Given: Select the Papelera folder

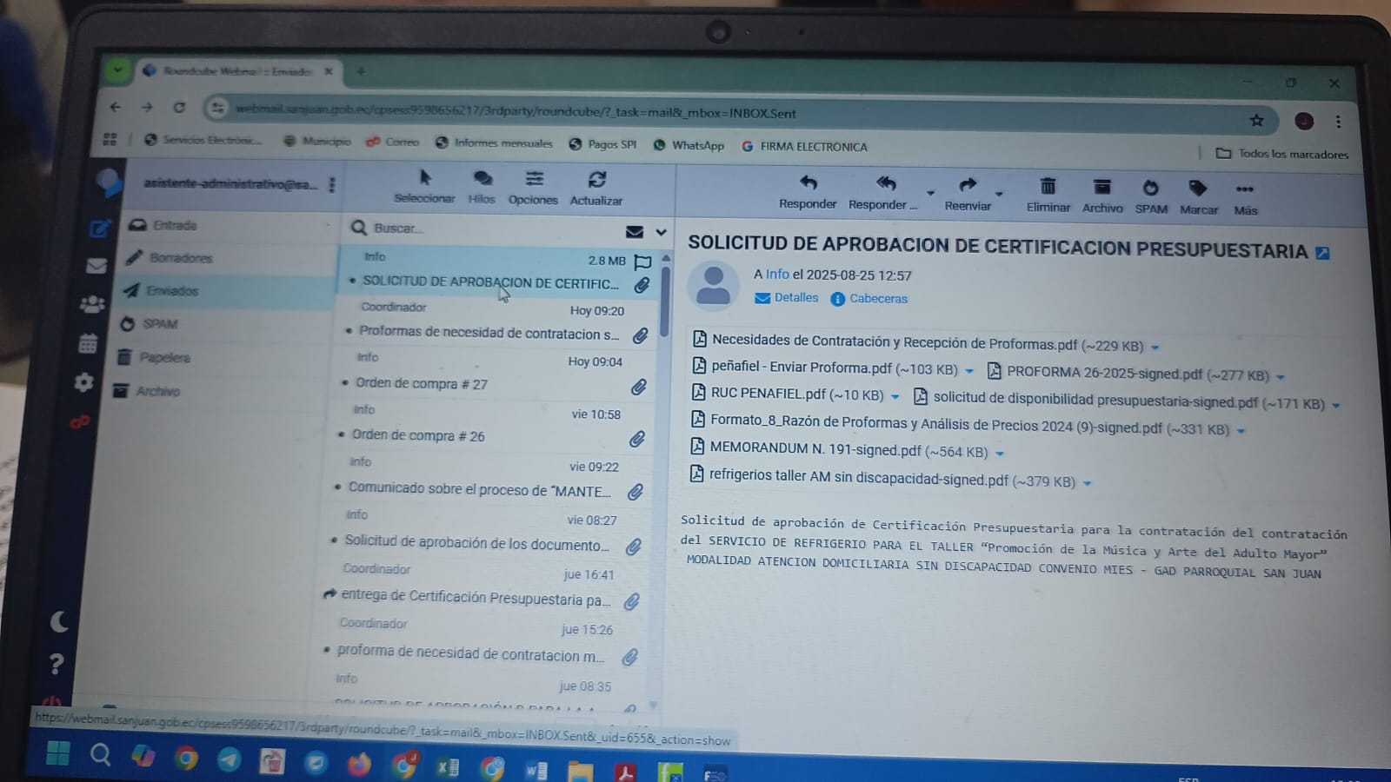Looking at the screenshot, I should pyautogui.click(x=164, y=357).
